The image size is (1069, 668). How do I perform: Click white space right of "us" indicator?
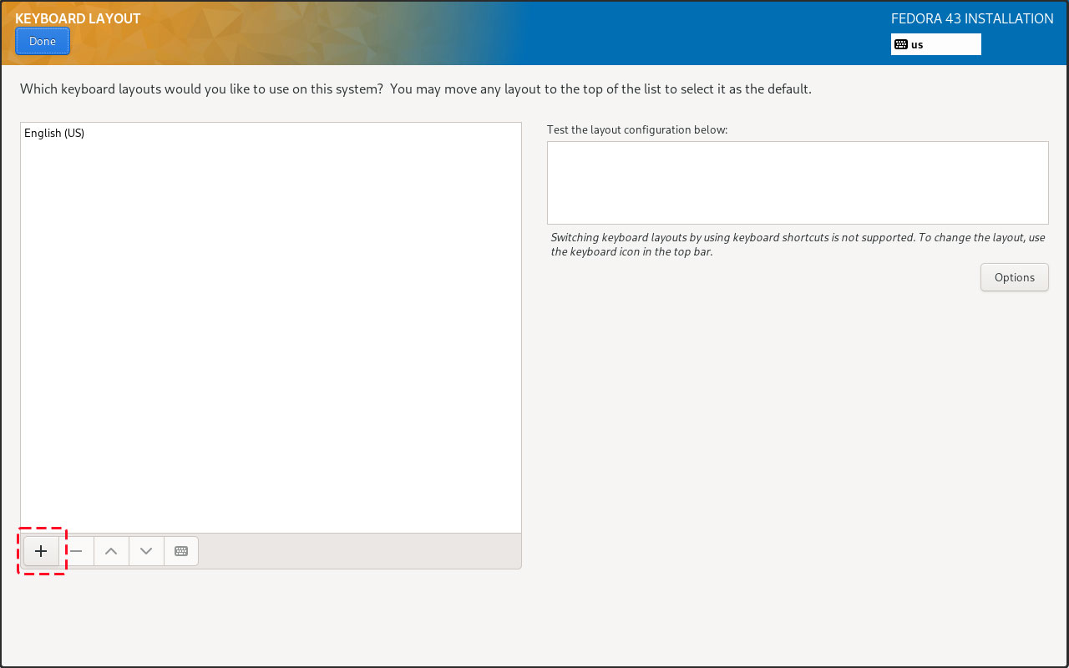pyautogui.click(x=956, y=45)
